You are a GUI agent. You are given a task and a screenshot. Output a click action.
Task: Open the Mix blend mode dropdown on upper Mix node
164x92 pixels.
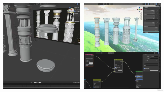tap(118, 64)
